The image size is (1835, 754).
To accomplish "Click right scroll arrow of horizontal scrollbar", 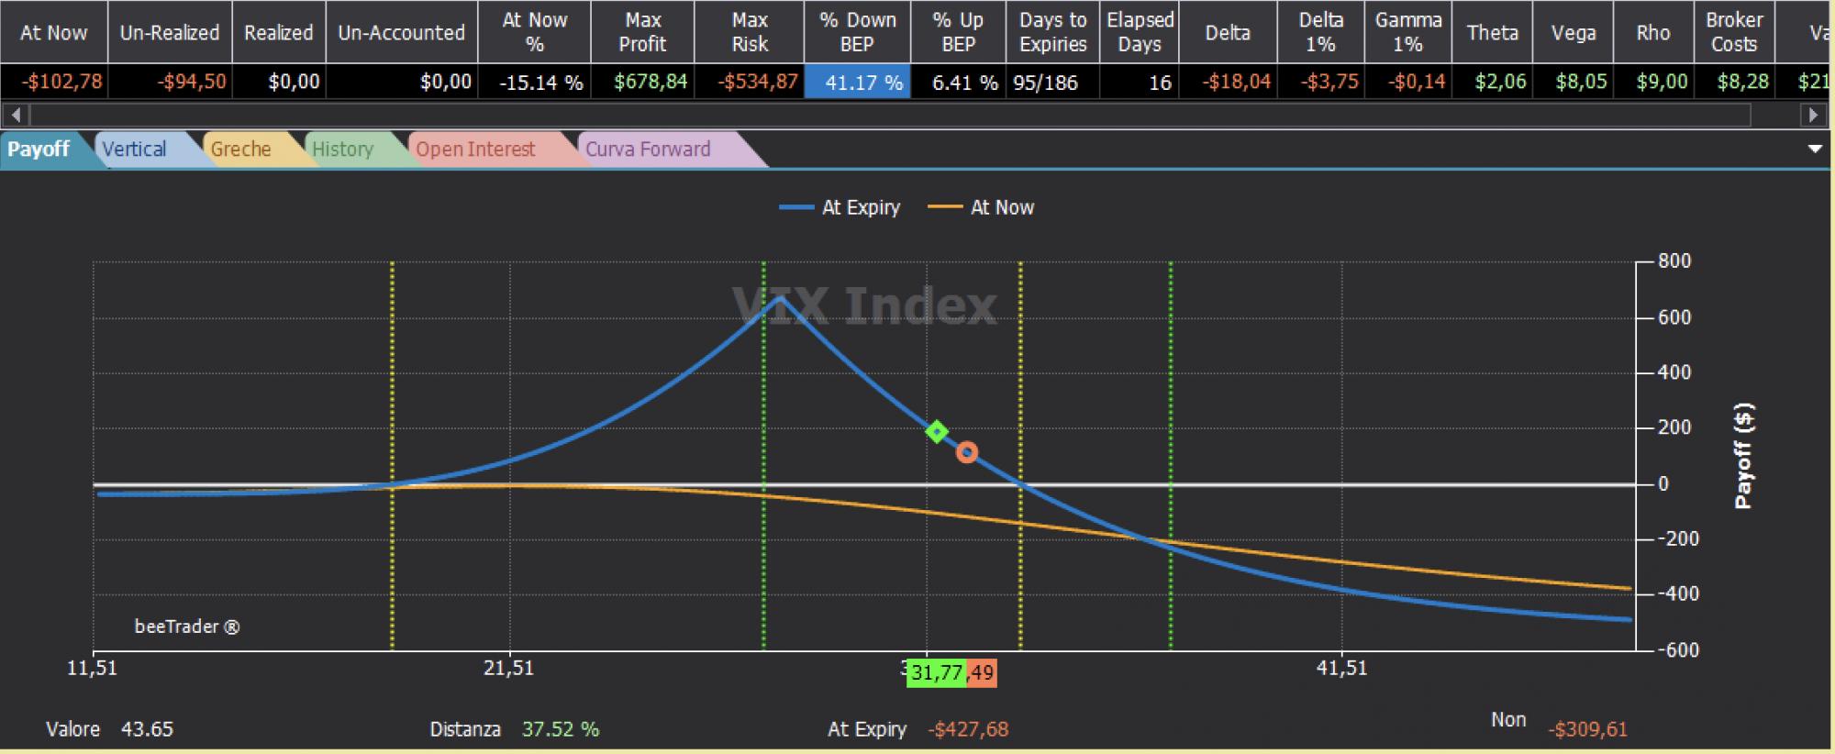I will coord(1813,116).
